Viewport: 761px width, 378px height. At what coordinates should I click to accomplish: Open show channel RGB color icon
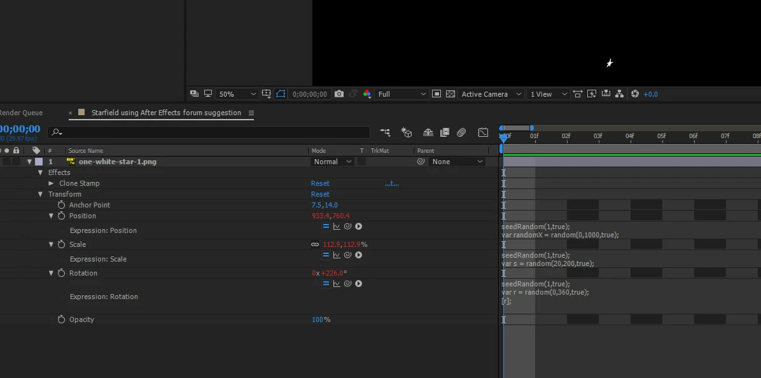367,94
